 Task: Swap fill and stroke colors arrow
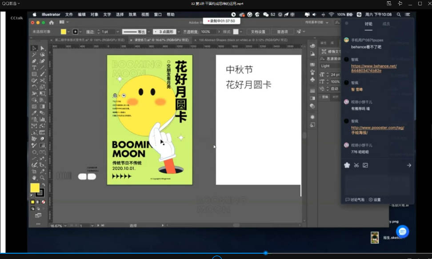tap(44, 185)
